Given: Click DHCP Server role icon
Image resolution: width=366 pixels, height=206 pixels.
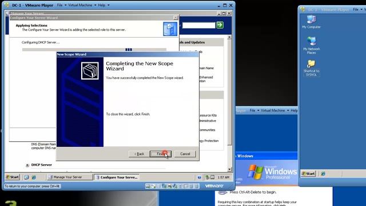Looking at the screenshot, I should [x=27, y=165].
